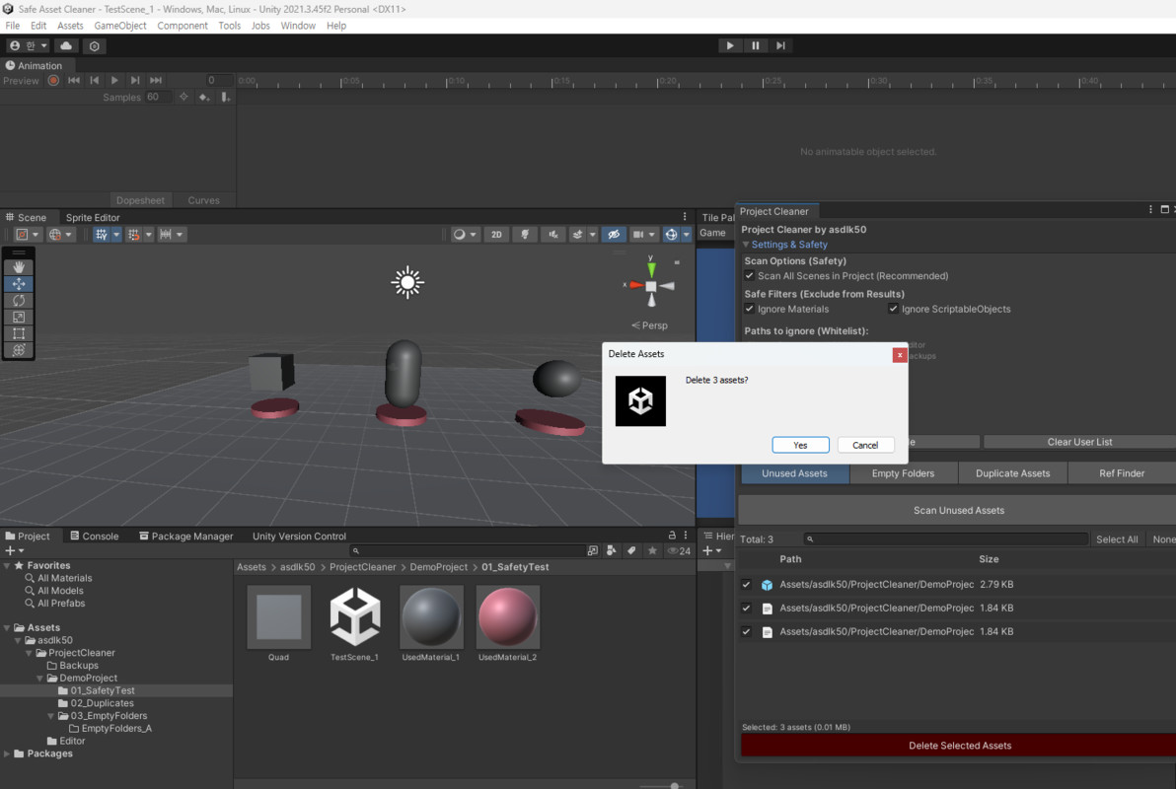This screenshot has width=1176, height=789.
Task: Click the add animation event icon
Action: point(225,98)
